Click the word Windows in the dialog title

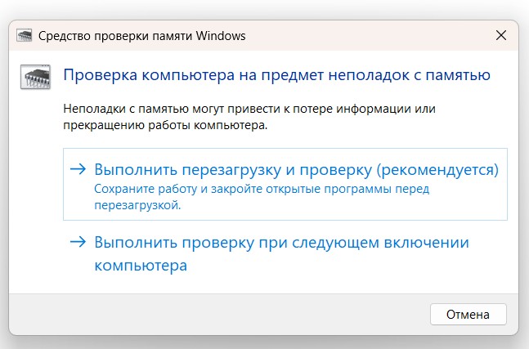221,36
